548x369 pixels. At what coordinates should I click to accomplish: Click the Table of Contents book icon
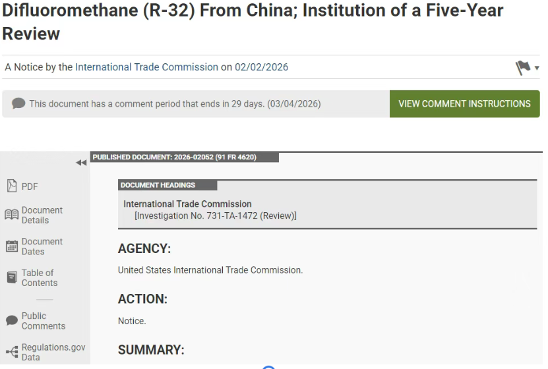(x=11, y=277)
